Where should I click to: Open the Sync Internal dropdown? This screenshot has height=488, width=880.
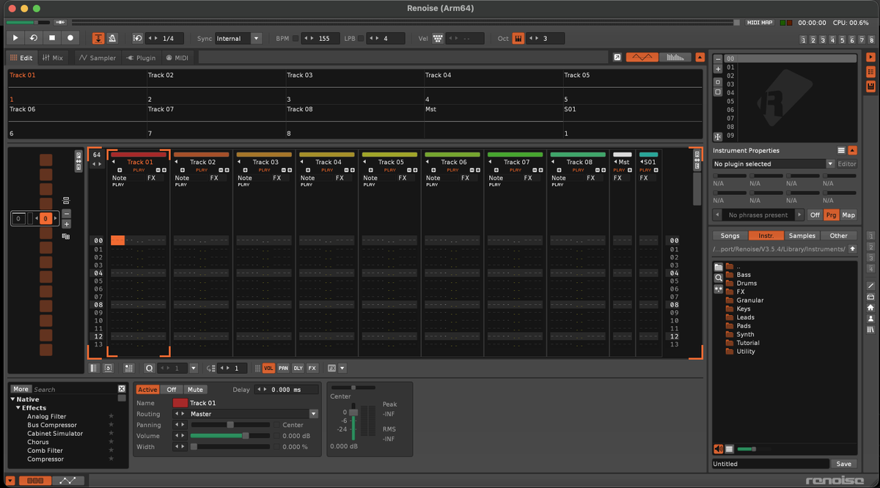point(238,38)
